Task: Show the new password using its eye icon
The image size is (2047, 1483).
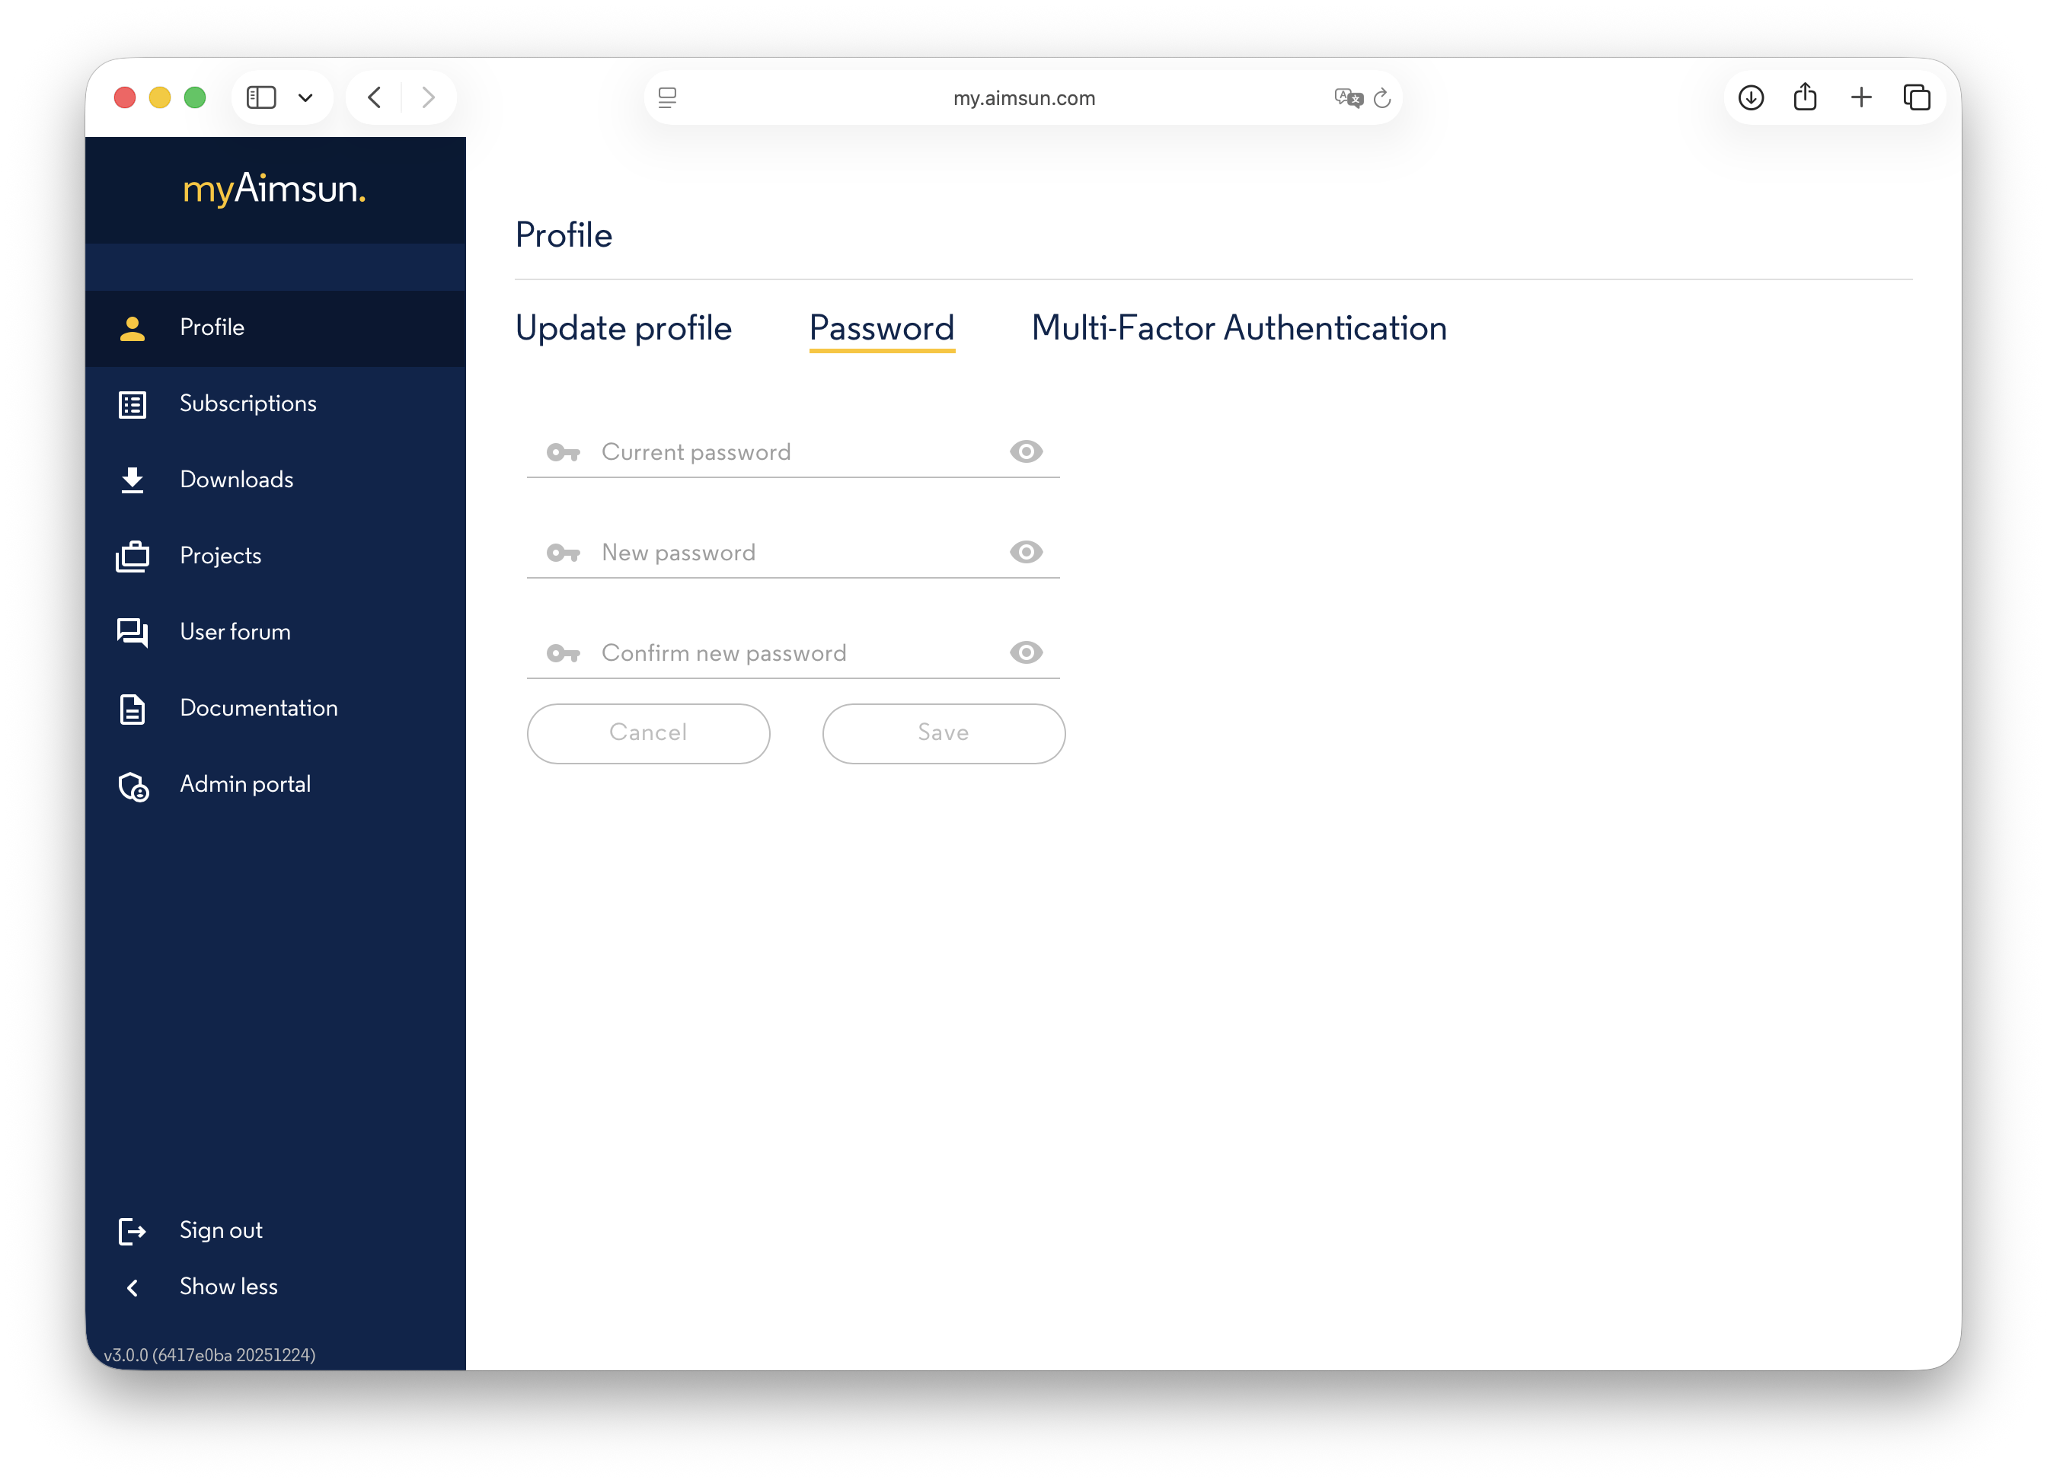Action: point(1027,552)
